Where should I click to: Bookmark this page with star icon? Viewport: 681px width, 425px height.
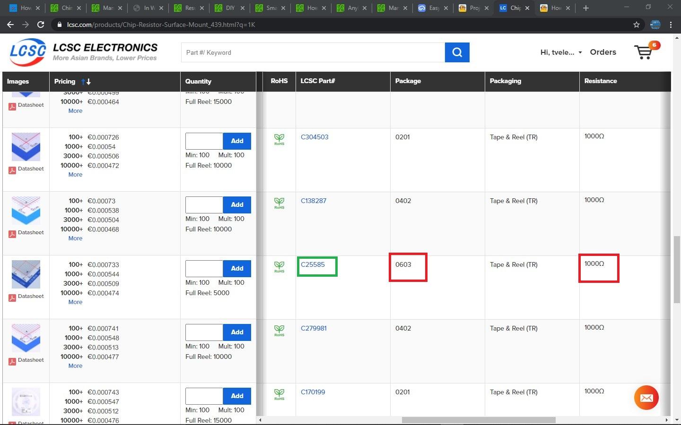click(x=637, y=25)
